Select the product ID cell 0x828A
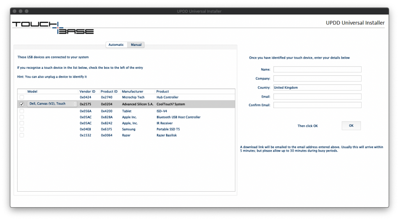 107,117
